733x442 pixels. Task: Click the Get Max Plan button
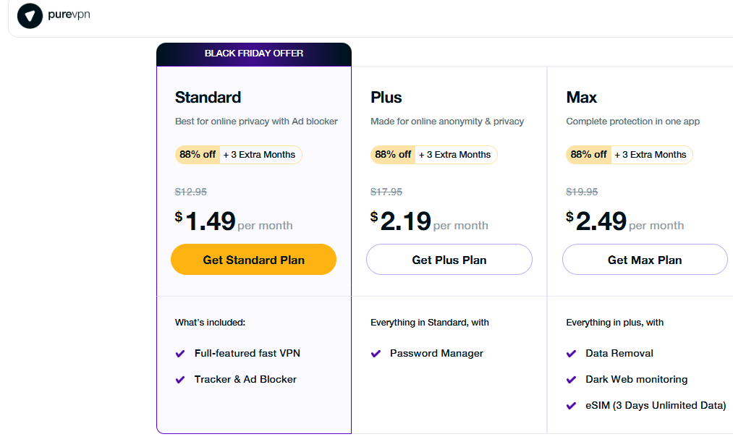click(645, 259)
